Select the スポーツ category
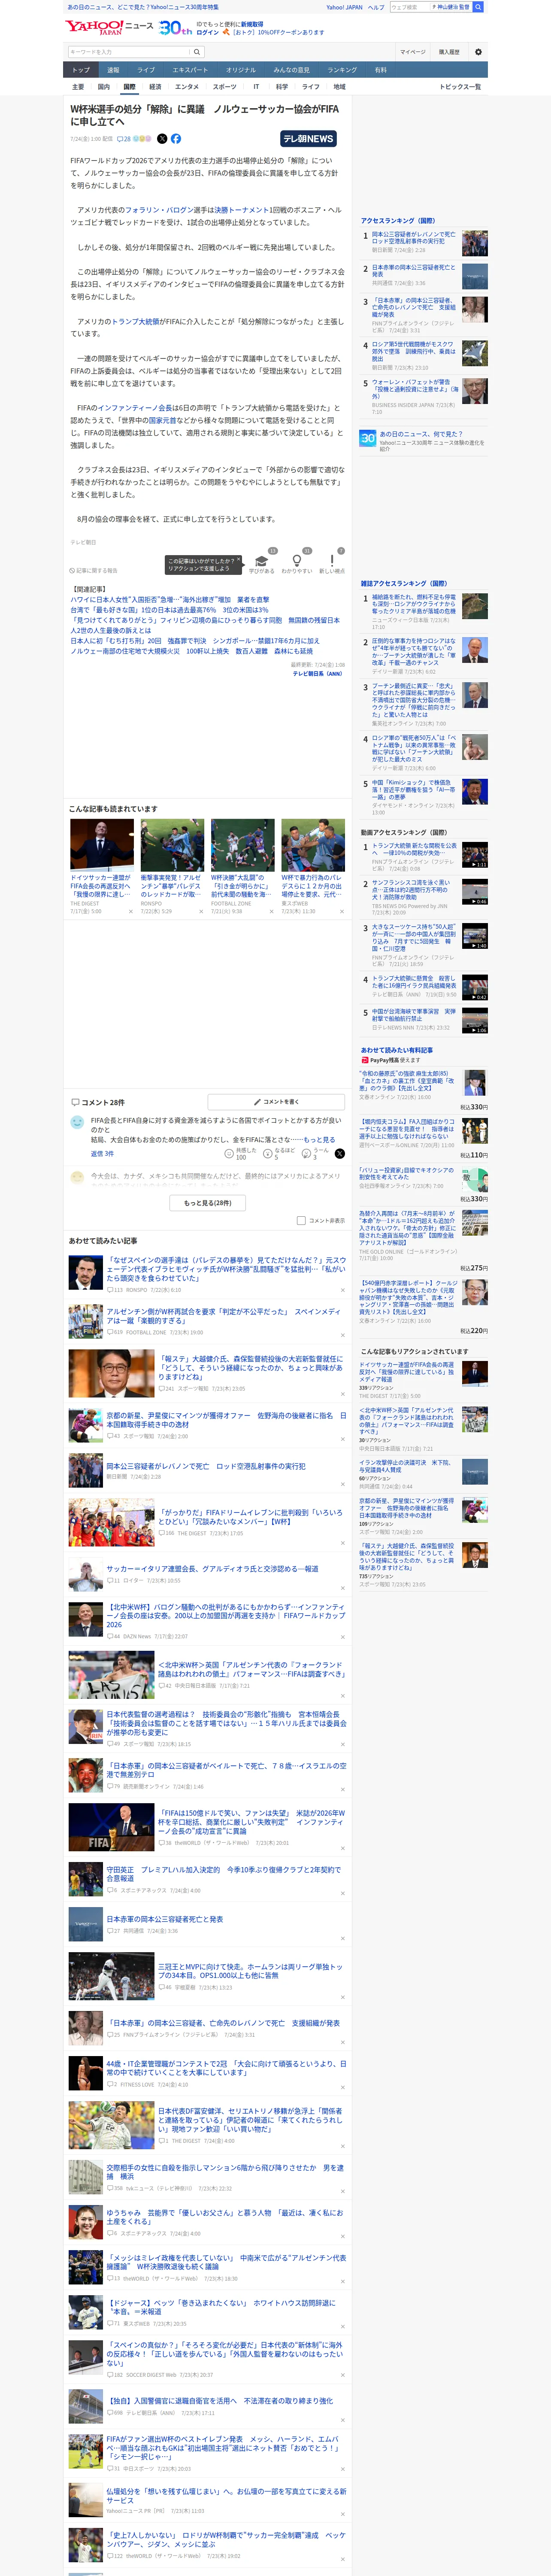 coord(225,87)
